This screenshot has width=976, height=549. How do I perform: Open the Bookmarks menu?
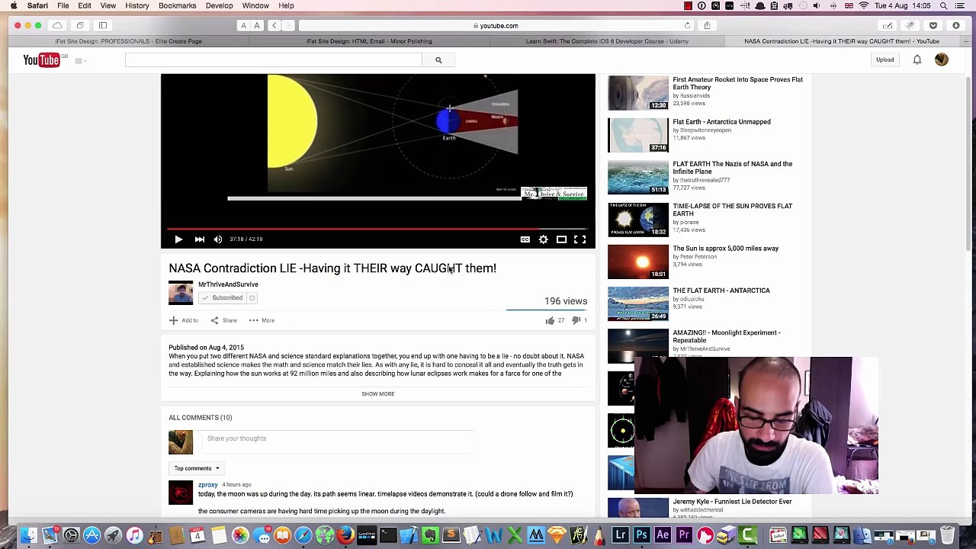point(177,5)
